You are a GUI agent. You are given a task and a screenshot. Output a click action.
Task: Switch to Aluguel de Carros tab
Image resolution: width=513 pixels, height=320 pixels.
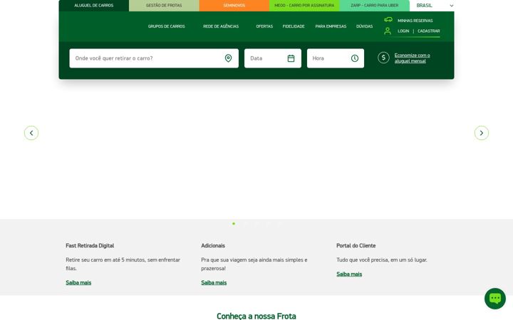94,6
